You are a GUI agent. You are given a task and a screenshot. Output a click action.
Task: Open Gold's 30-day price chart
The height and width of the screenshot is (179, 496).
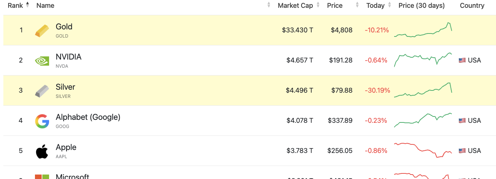423,30
